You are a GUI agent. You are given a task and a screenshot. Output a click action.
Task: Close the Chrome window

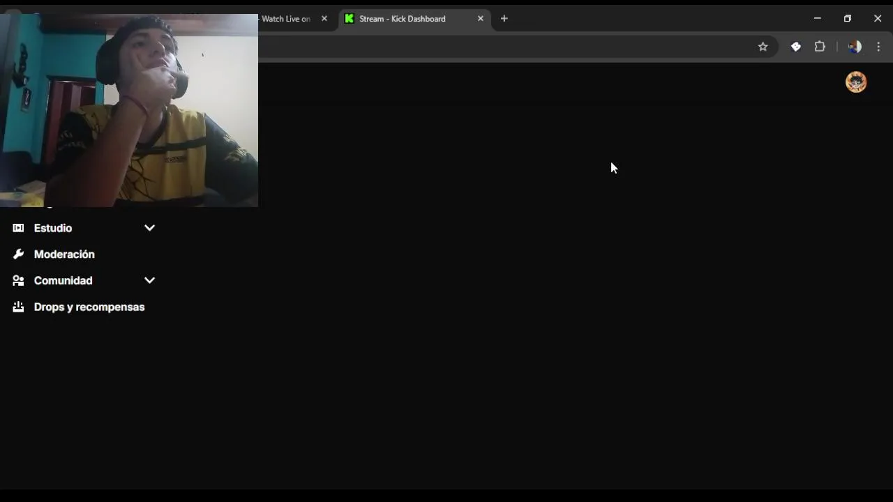point(878,19)
